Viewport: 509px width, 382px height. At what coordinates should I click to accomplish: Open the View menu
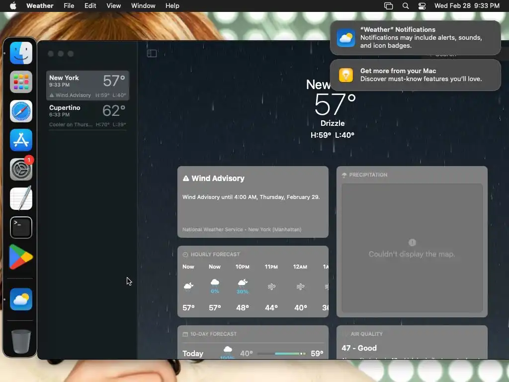(x=114, y=6)
